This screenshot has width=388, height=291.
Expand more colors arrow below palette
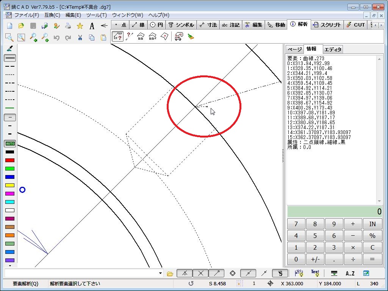(10, 266)
